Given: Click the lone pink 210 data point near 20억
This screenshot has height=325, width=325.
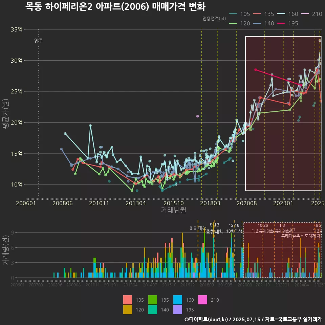Looking at the screenshot, I should click(197, 116).
